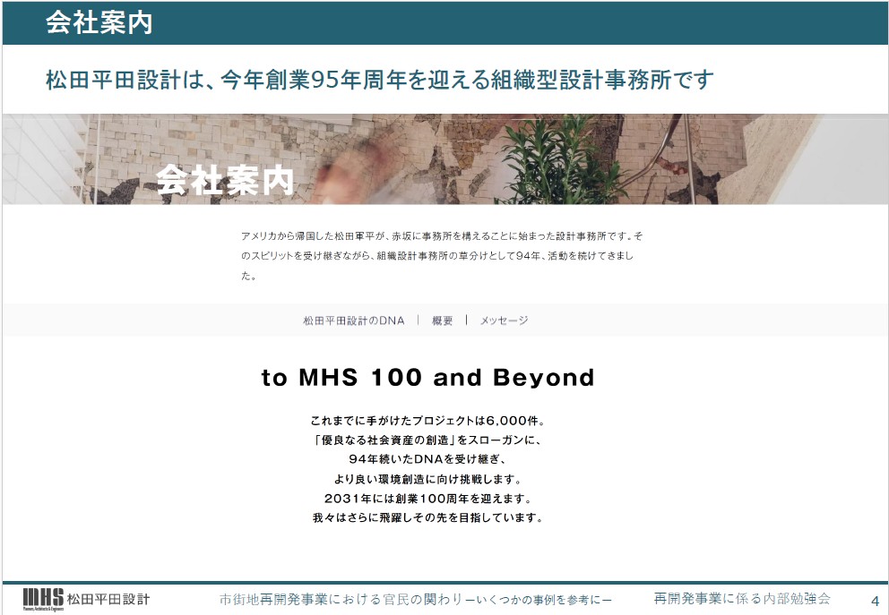The width and height of the screenshot is (889, 615).
Task: Select intro line starting アメリカから帰国した松田軍平
Action: pos(442,236)
